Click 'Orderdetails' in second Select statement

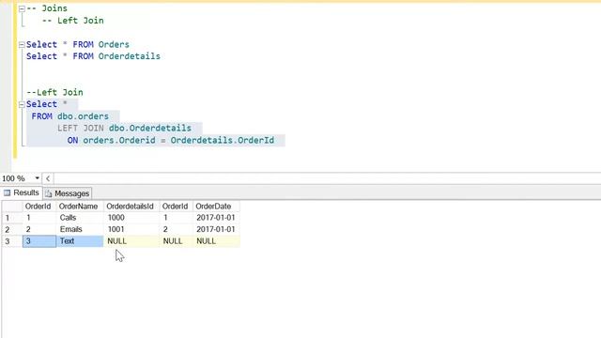130,56
